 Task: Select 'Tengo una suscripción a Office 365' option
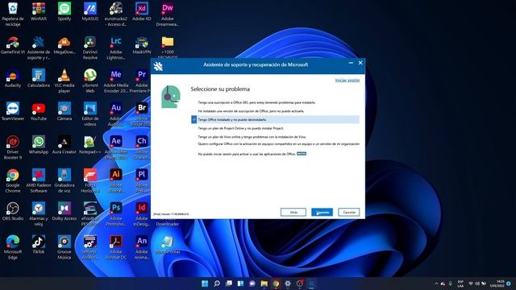coord(256,102)
